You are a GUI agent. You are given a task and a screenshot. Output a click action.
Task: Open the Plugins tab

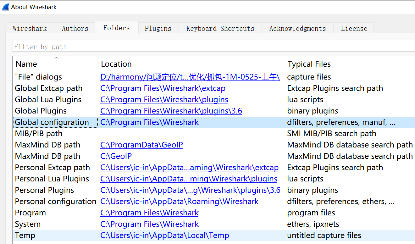pyautogui.click(x=158, y=28)
